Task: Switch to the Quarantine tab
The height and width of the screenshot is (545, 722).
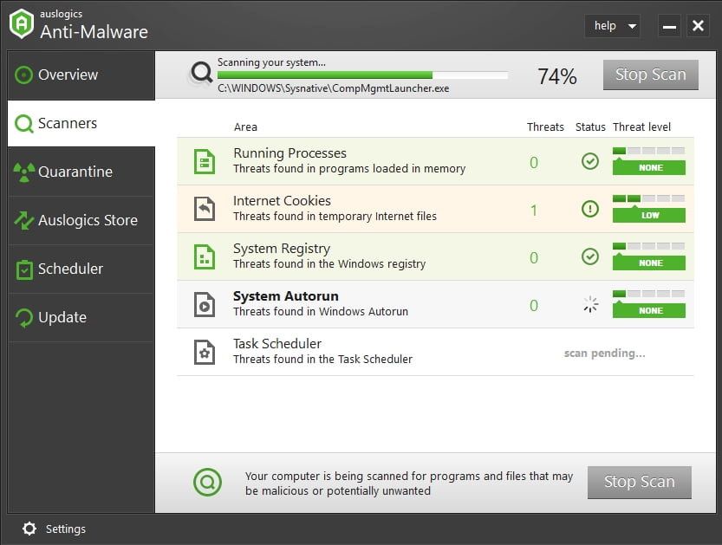Action: tap(81, 172)
